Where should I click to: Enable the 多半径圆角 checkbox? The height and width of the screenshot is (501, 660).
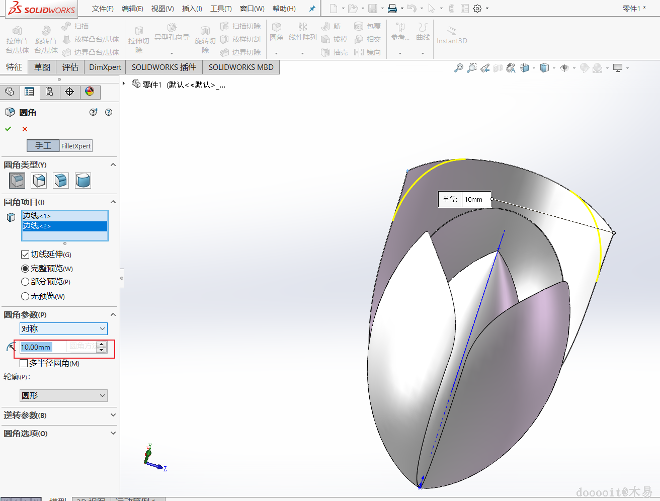click(x=24, y=363)
